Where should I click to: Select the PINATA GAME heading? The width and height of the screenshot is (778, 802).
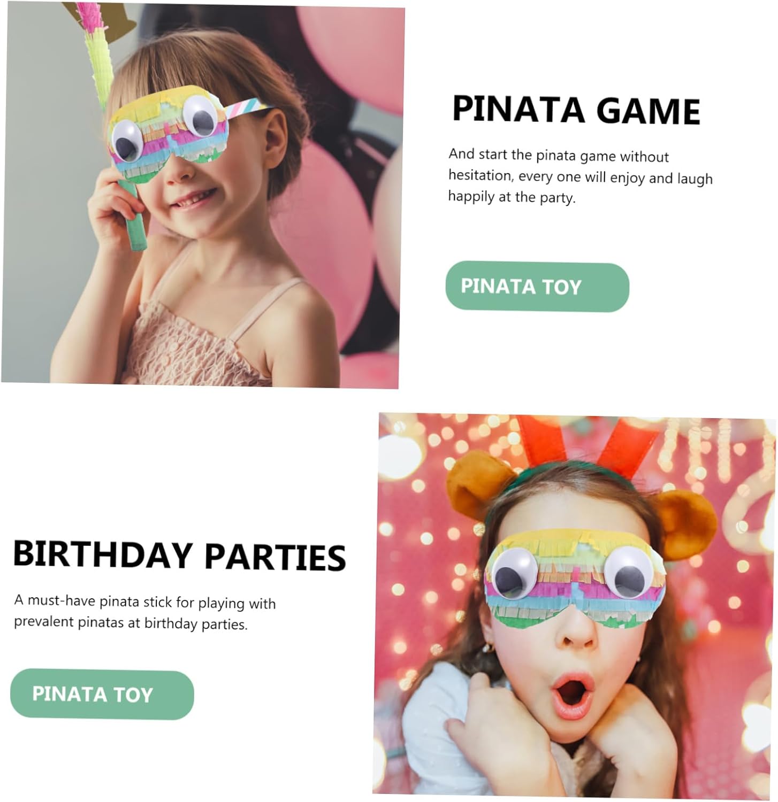(x=576, y=110)
